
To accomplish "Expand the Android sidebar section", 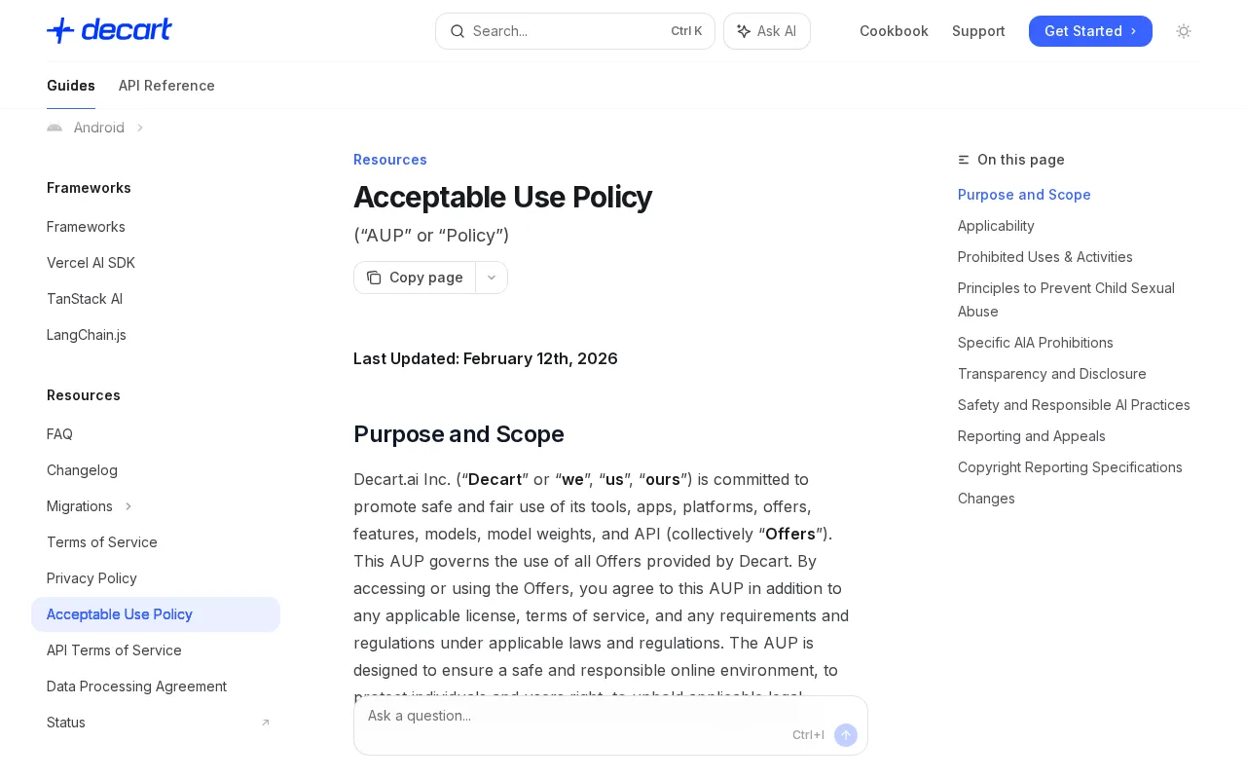I will (140, 128).
